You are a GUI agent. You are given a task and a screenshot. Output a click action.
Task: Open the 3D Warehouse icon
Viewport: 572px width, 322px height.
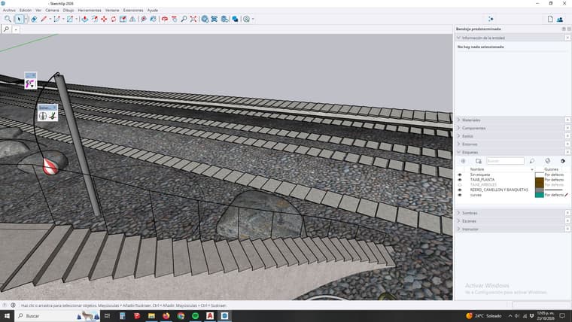(205, 19)
